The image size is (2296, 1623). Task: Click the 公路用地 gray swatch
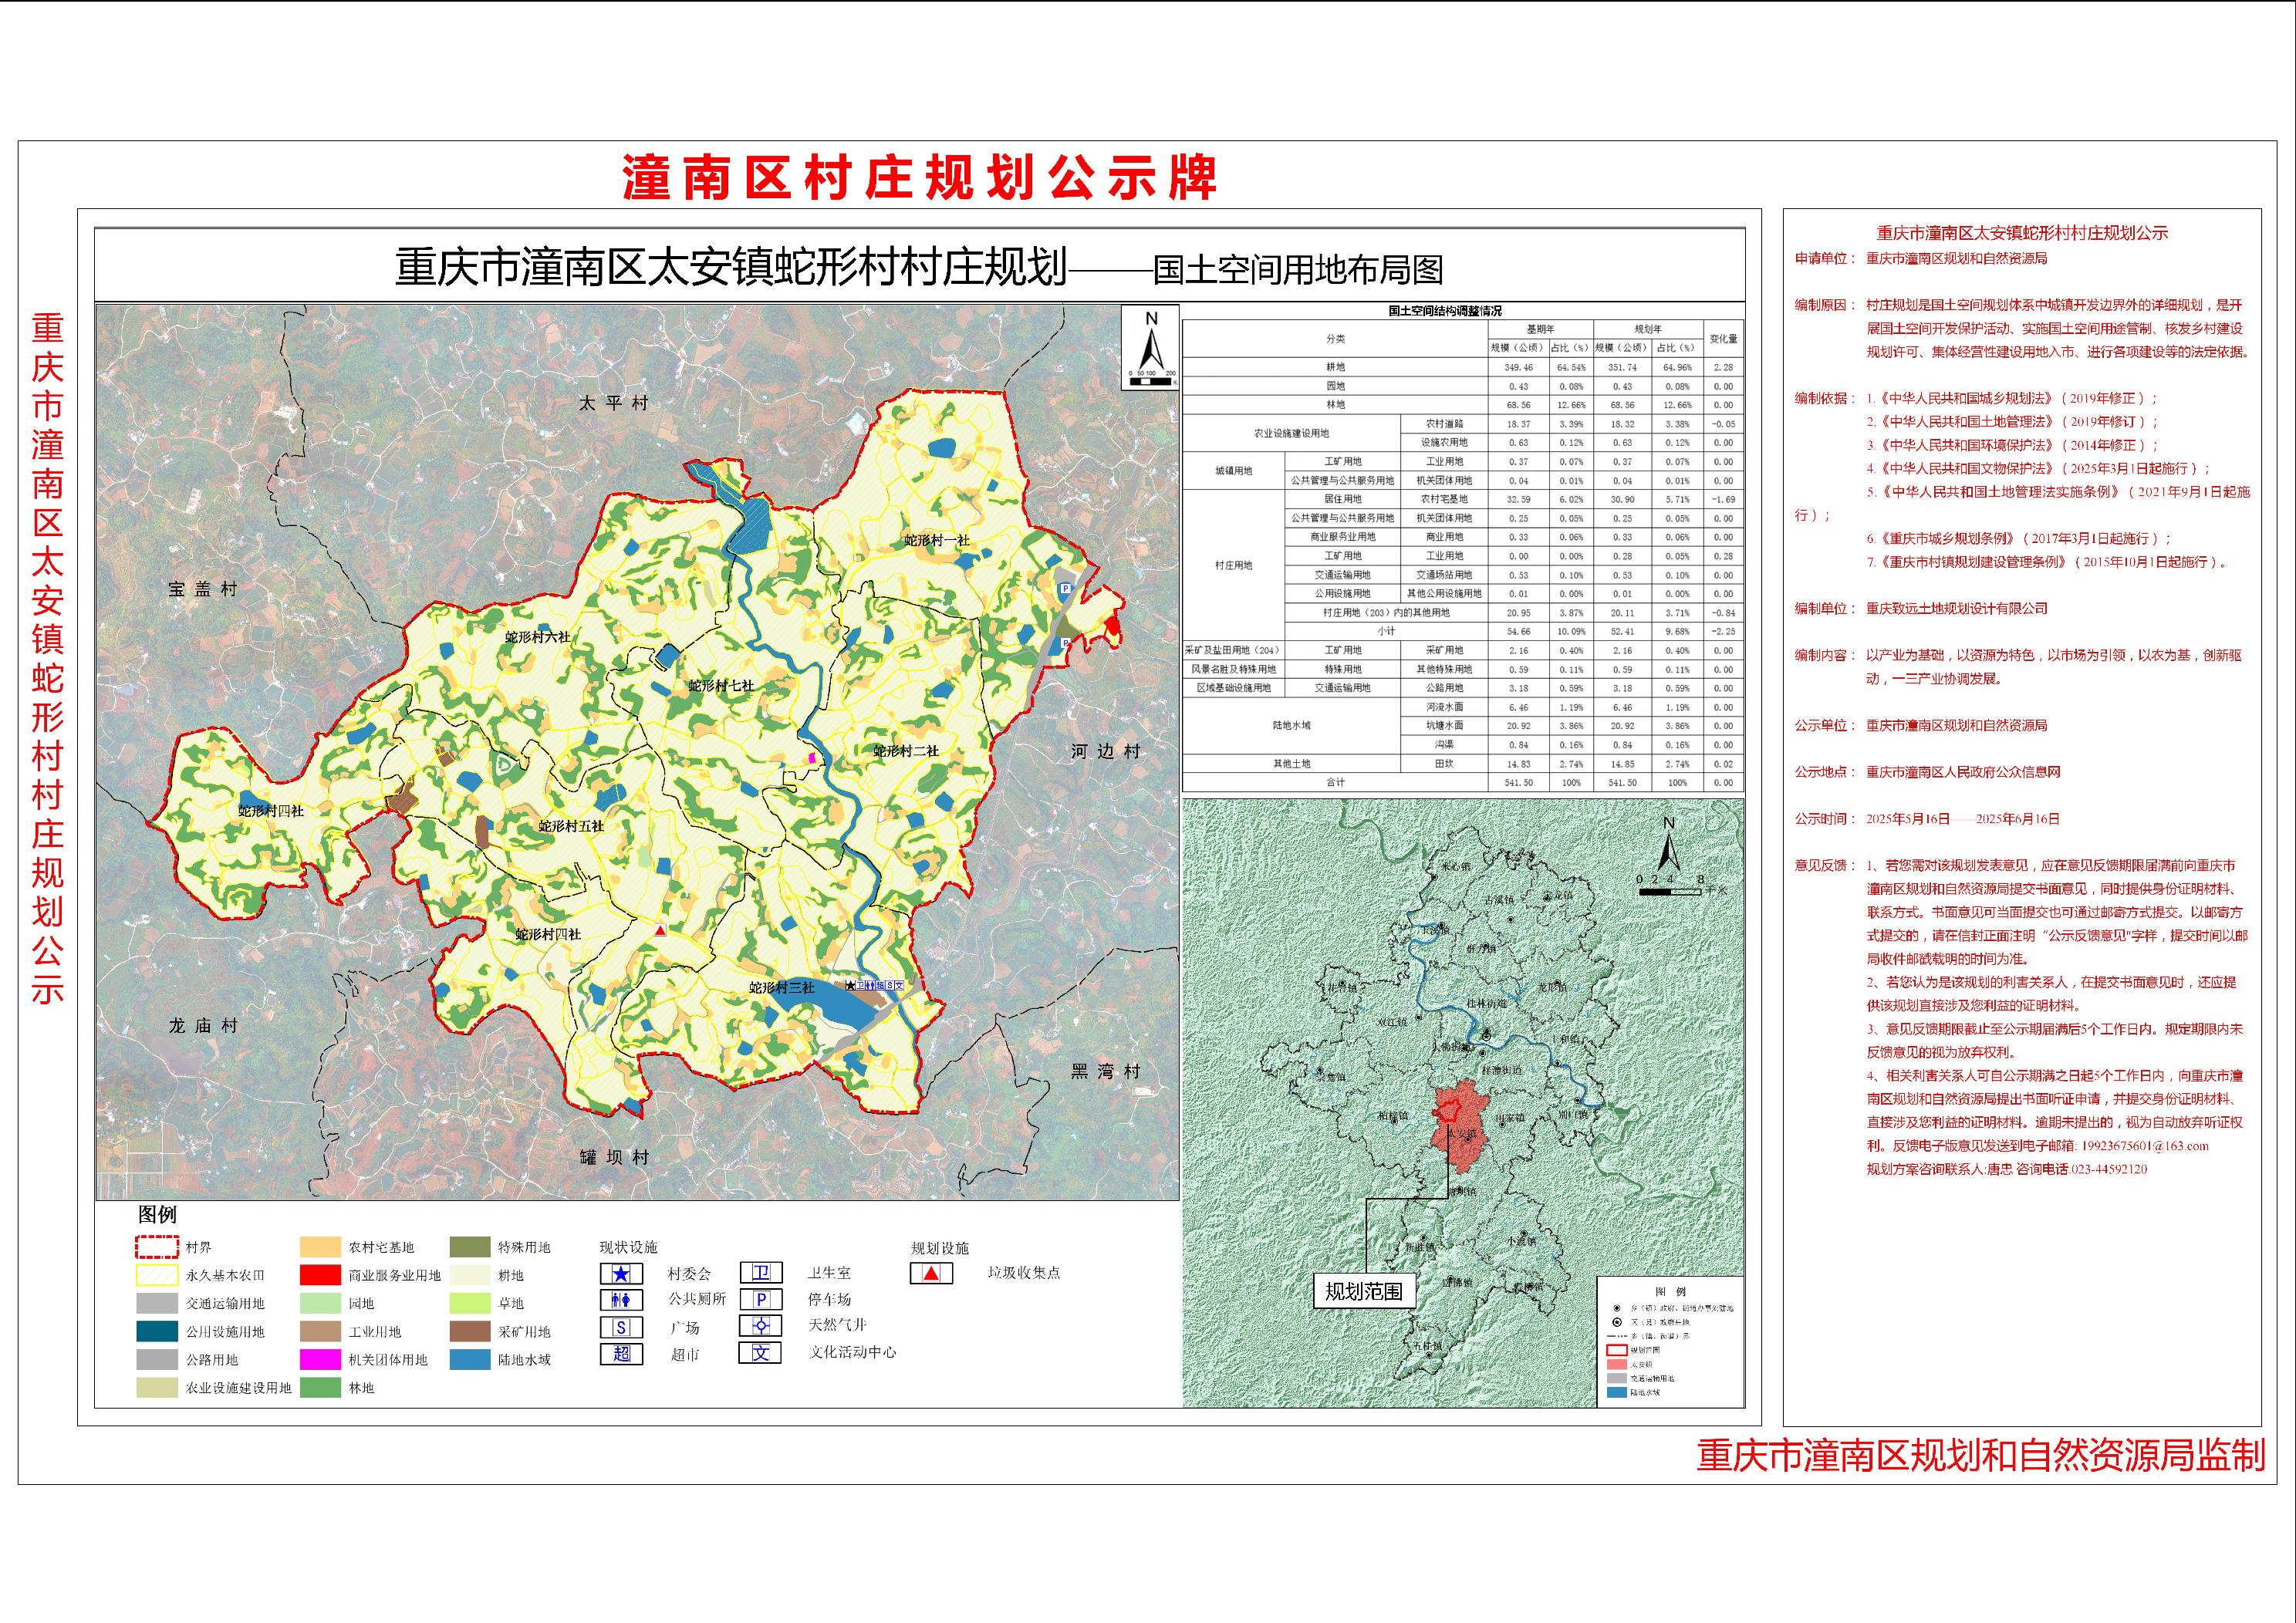click(x=157, y=1359)
